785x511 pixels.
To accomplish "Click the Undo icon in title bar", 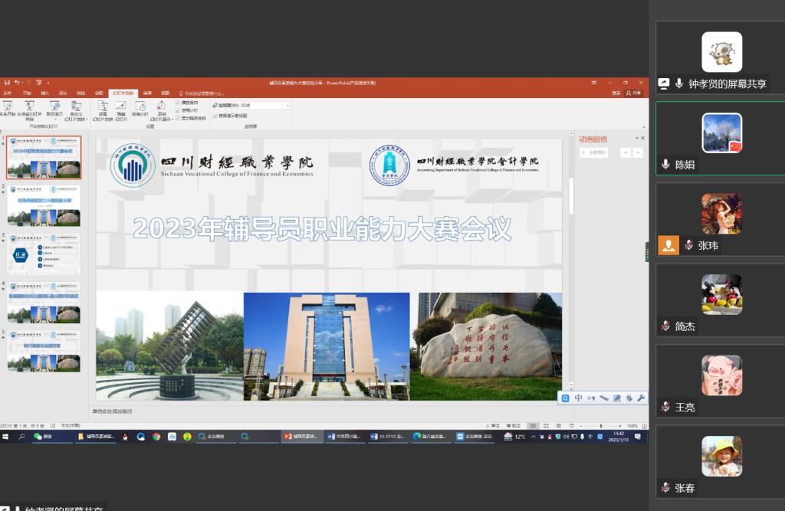I will (18, 82).
